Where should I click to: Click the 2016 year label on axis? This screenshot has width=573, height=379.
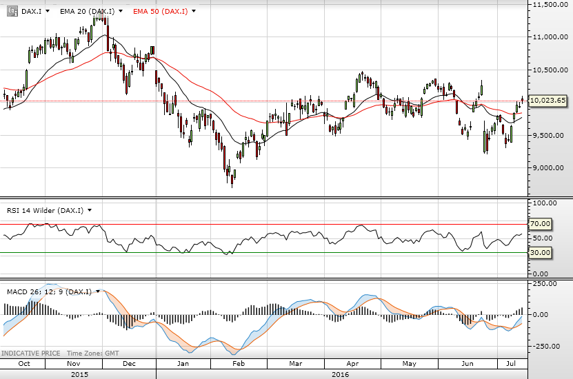(x=340, y=375)
